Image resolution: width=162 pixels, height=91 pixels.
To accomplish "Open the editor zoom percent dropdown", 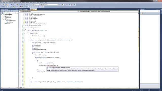I will point(24,88).
